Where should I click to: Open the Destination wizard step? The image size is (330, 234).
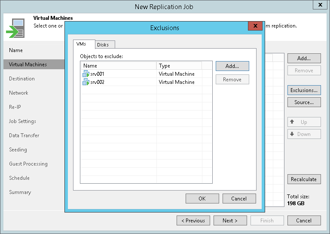22,79
